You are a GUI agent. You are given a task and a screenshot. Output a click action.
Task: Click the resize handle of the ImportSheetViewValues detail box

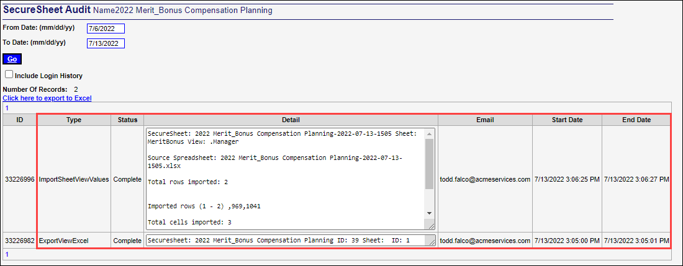(x=432, y=226)
